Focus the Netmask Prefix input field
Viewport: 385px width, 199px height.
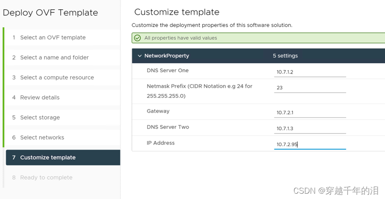310,88
